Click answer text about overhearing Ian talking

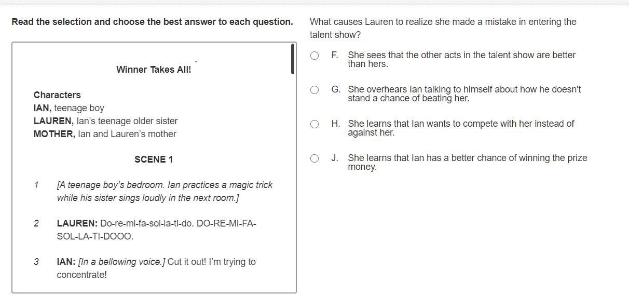point(464,94)
